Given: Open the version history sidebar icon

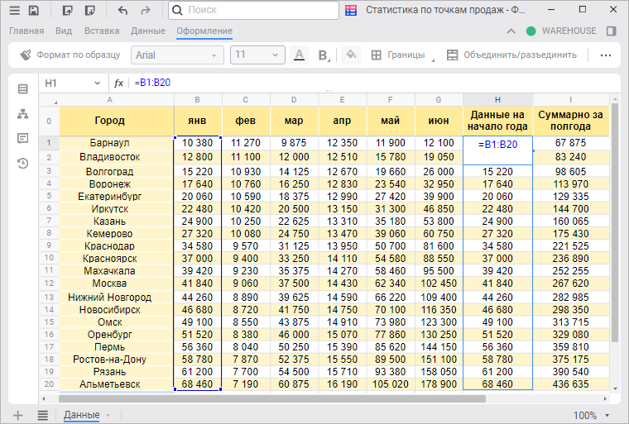Looking at the screenshot, I should (x=23, y=163).
